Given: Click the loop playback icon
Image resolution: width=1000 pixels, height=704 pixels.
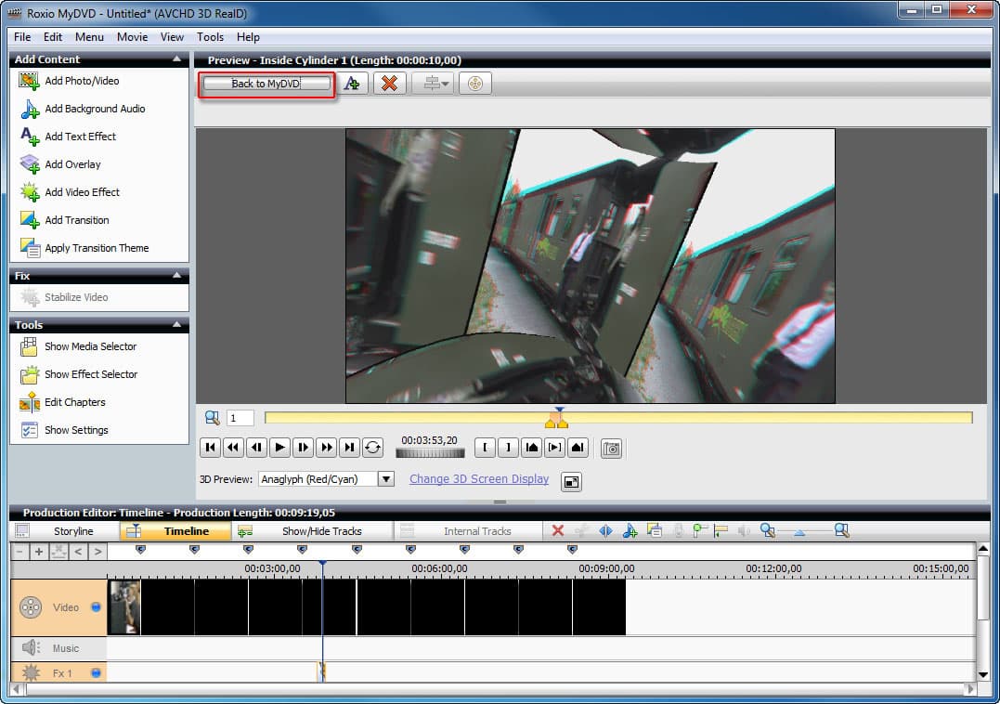Looking at the screenshot, I should 372,448.
